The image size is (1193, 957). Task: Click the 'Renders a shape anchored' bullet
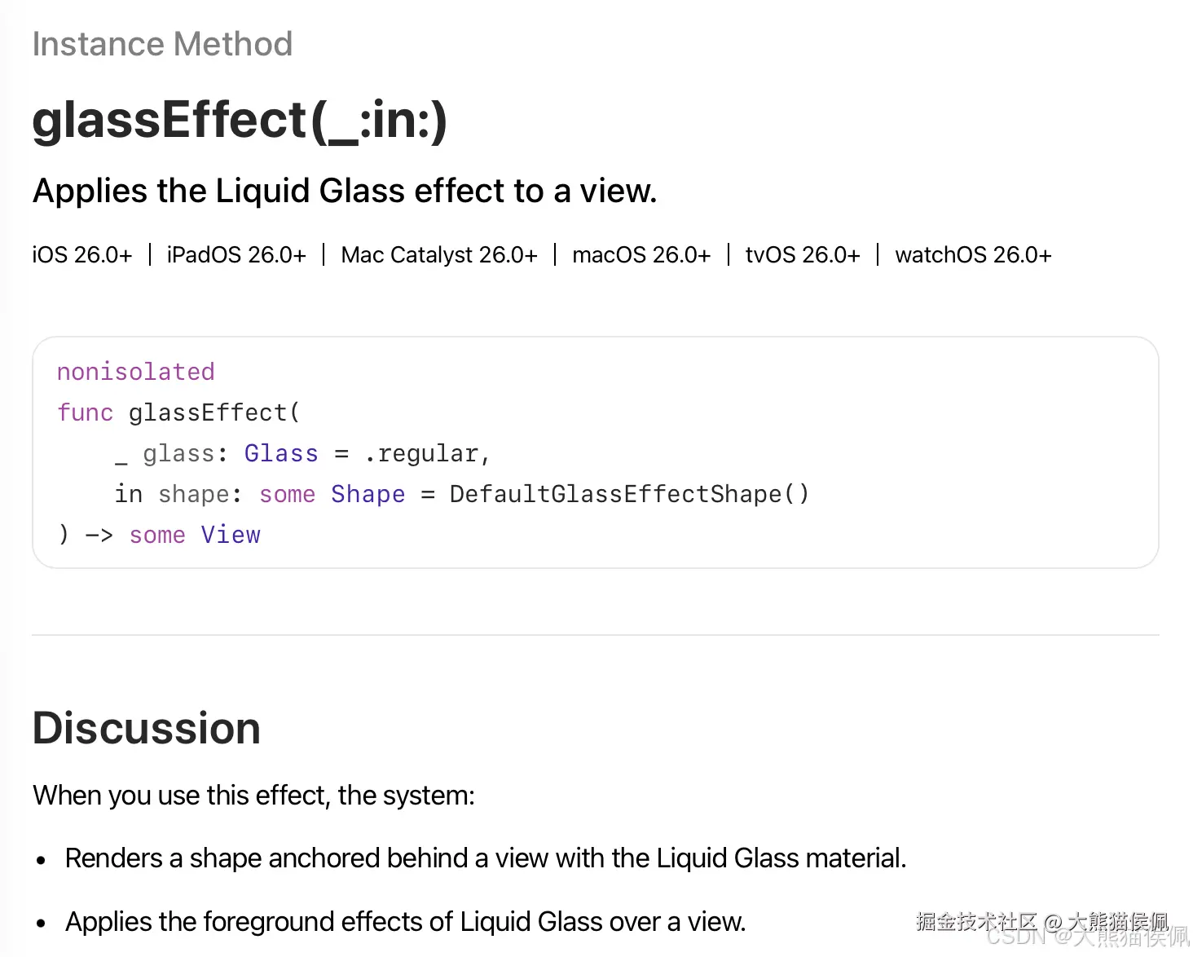pyautogui.click(x=486, y=858)
